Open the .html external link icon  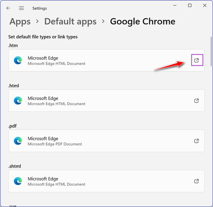tap(196, 100)
